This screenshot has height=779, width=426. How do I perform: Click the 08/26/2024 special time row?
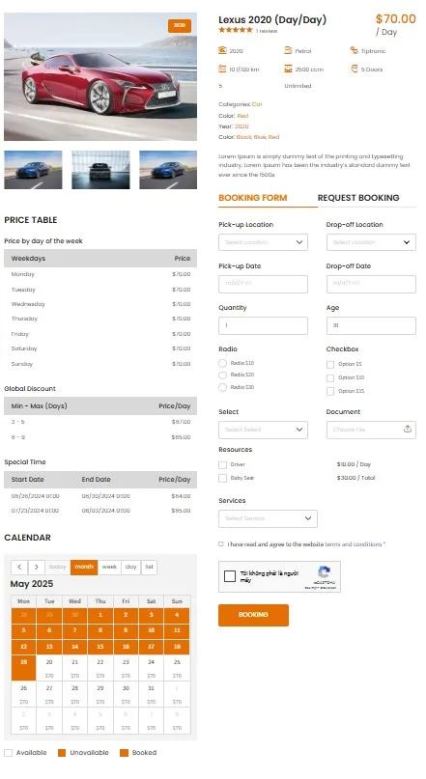pyautogui.click(x=100, y=496)
